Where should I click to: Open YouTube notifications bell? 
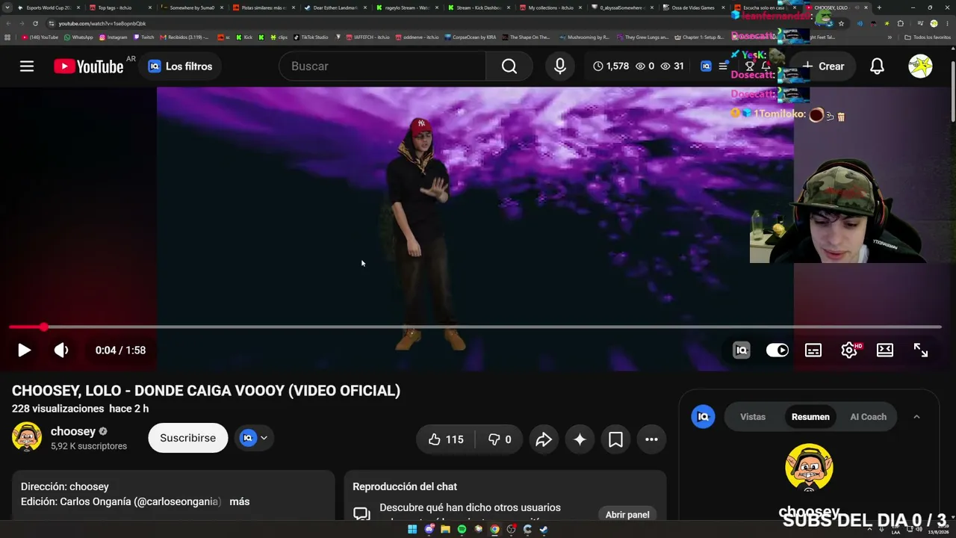878,67
